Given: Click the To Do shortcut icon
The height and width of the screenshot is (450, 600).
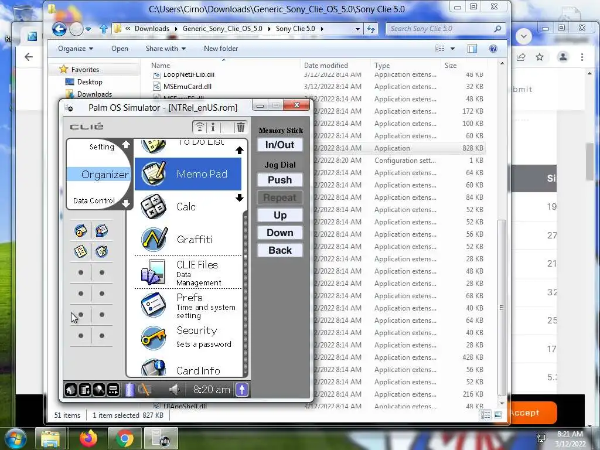Looking at the screenshot, I should (x=81, y=251).
